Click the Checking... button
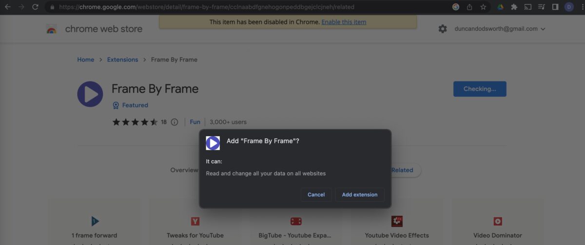 [480, 89]
